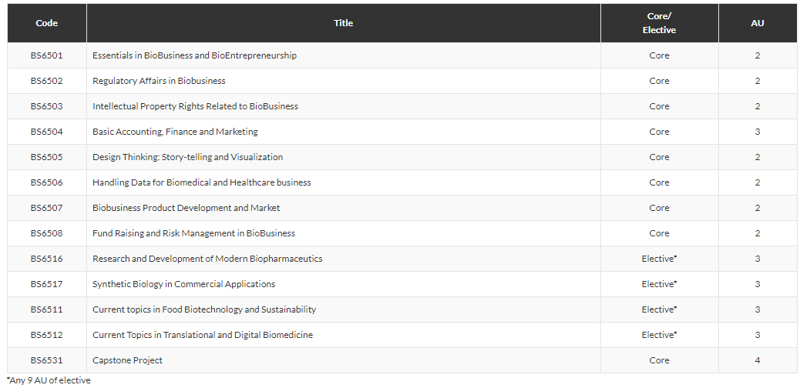Click Design Thinking: Story-telling and Visualization
This screenshot has height=388, width=800.
click(187, 157)
